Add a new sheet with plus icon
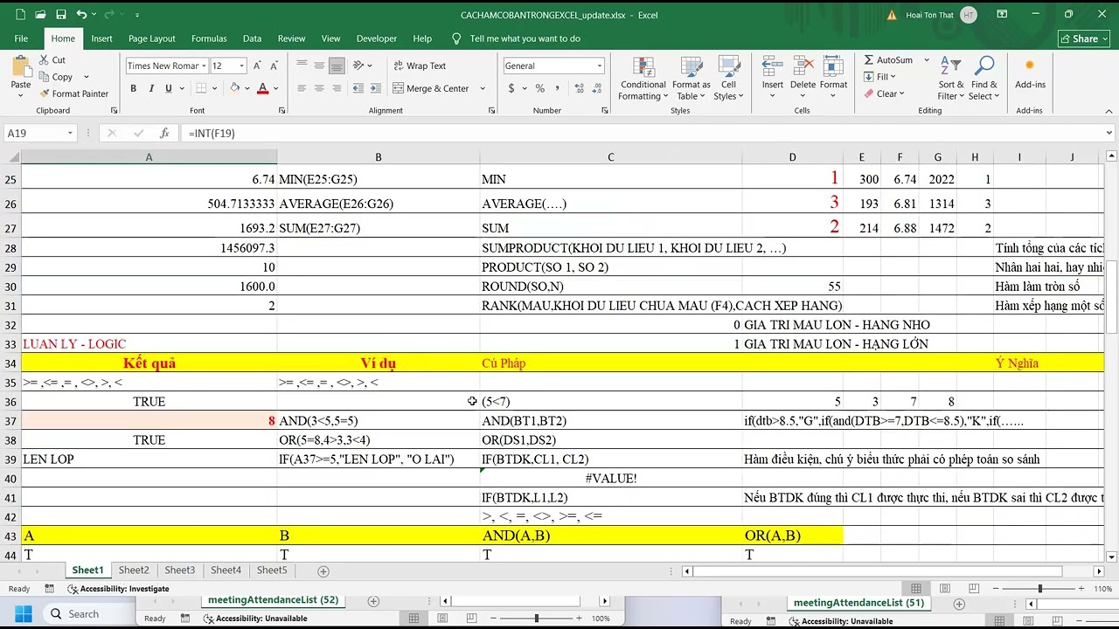Viewport: 1119px width, 629px height. pos(323,570)
